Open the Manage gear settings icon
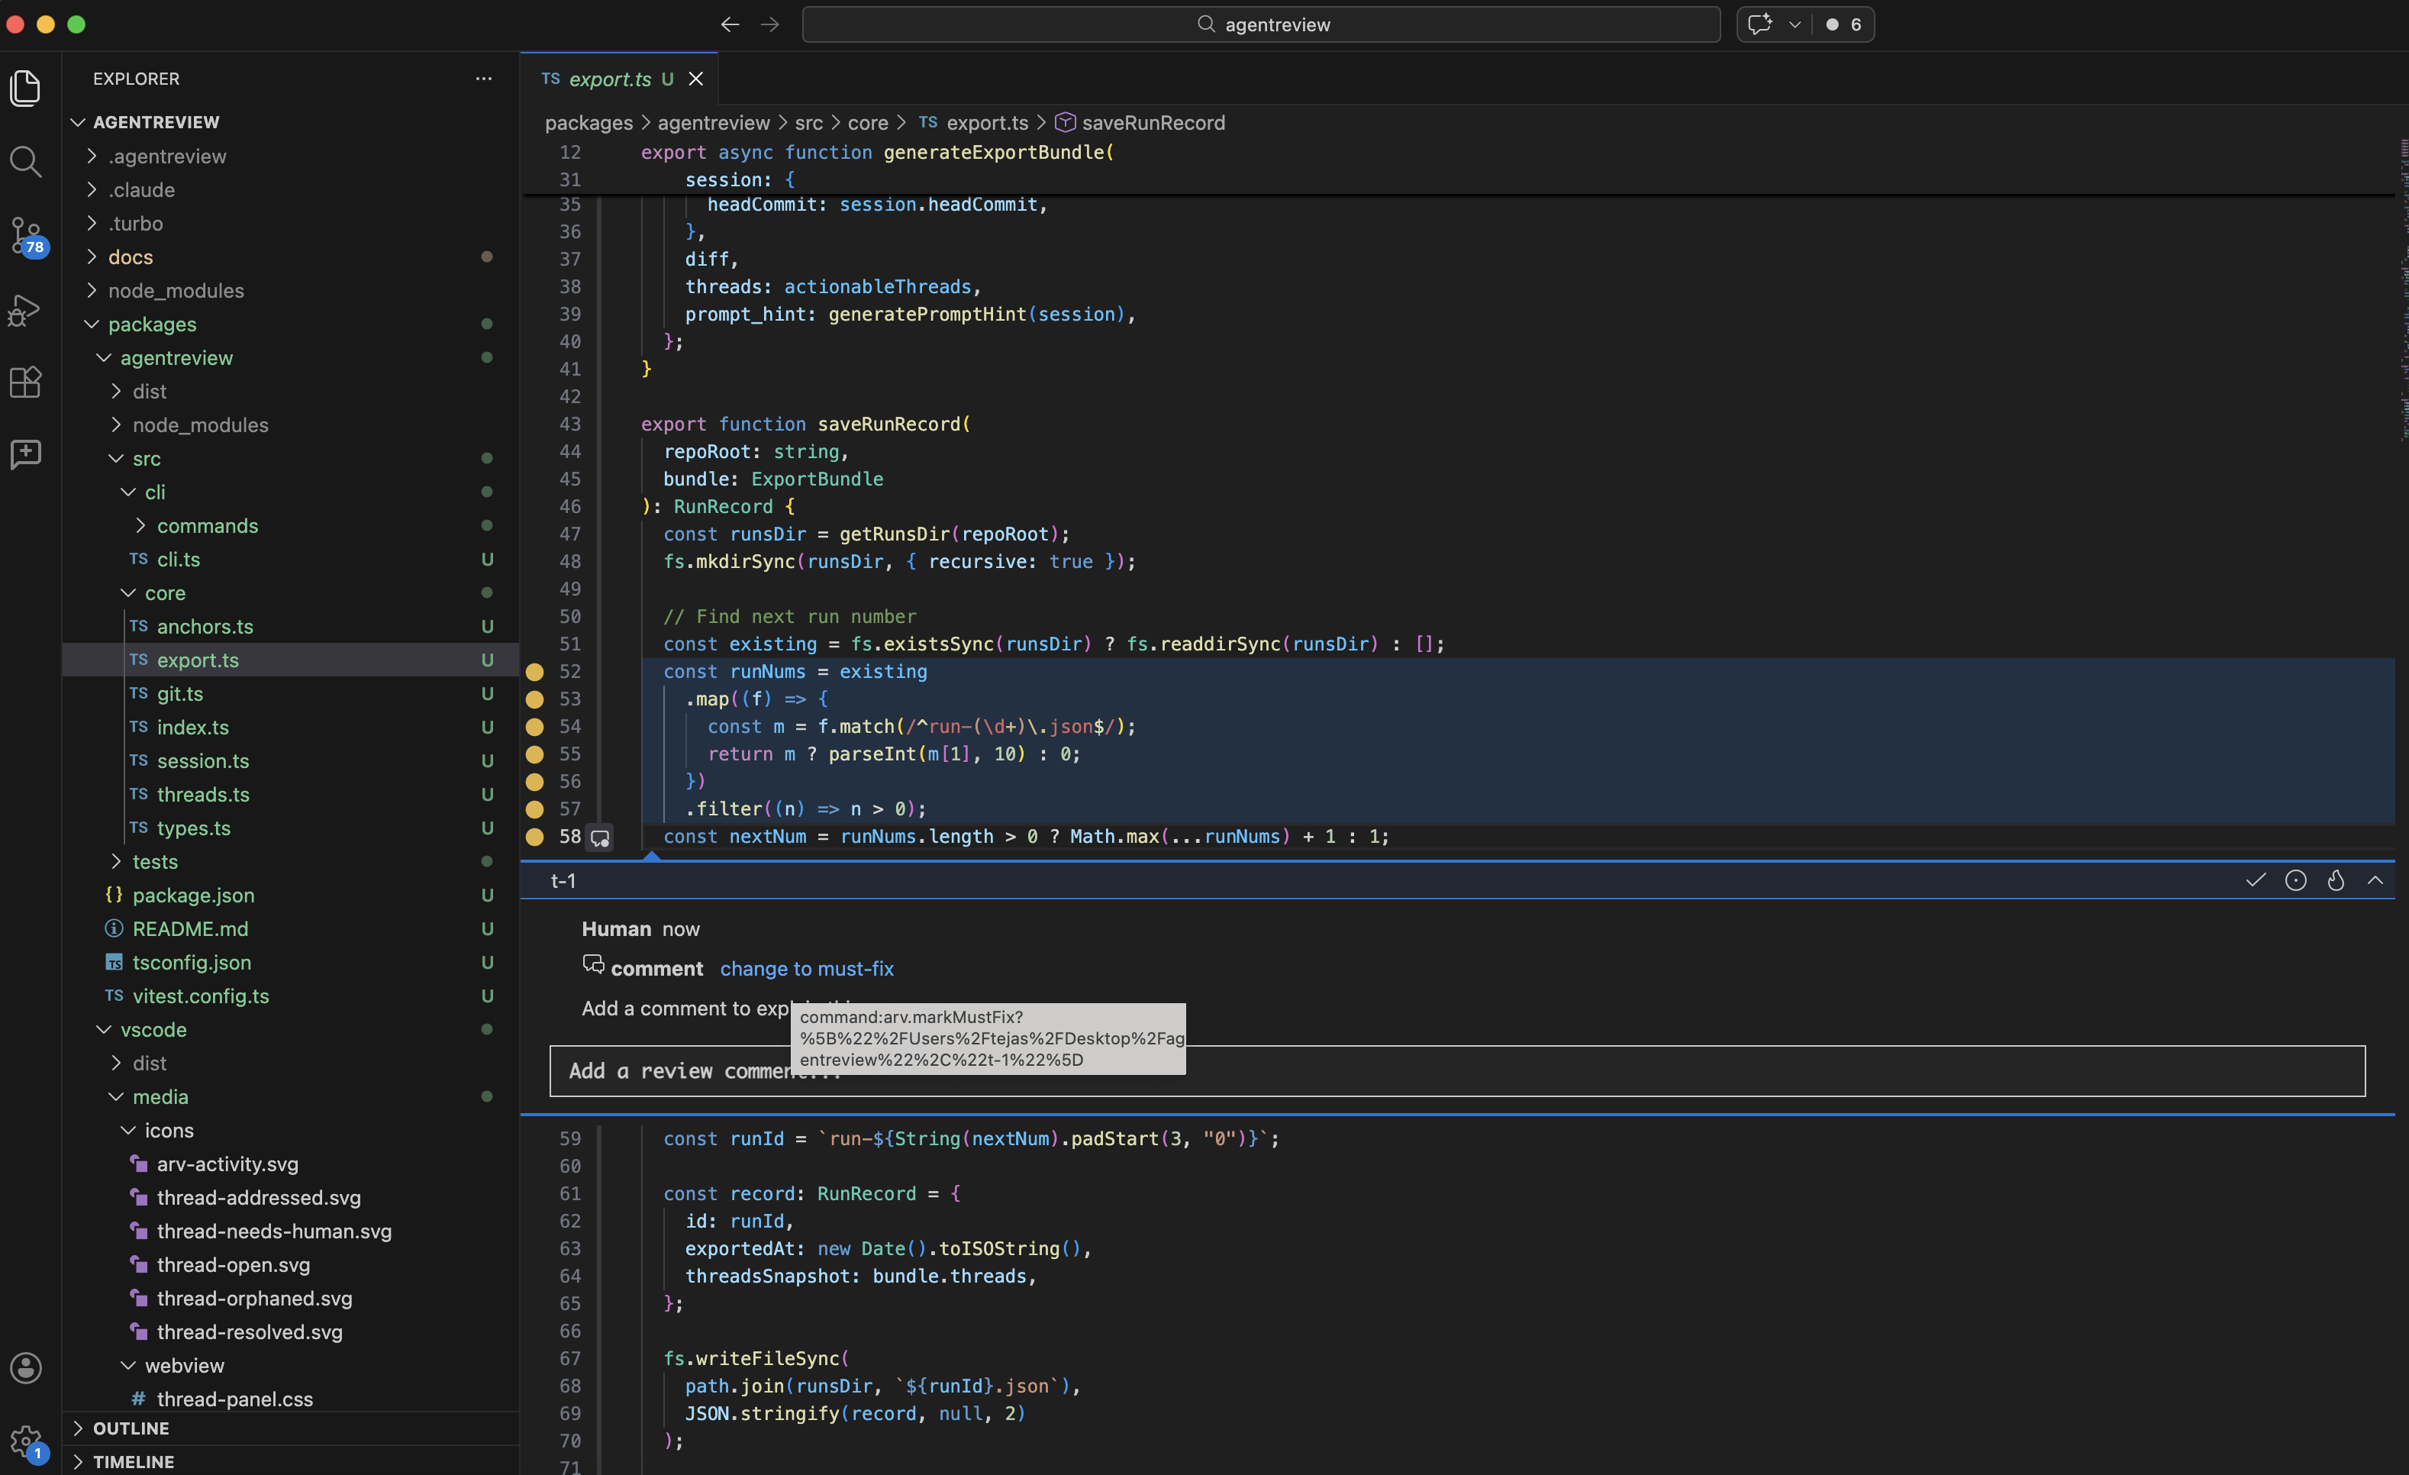The width and height of the screenshot is (2409, 1475). point(25,1440)
